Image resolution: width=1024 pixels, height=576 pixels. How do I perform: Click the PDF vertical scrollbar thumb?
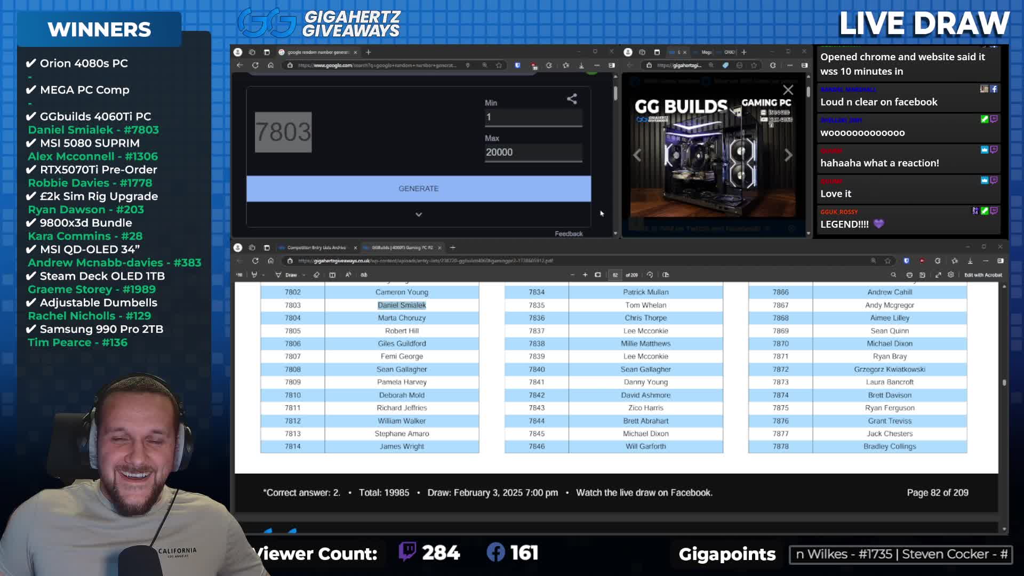coord(1004,382)
